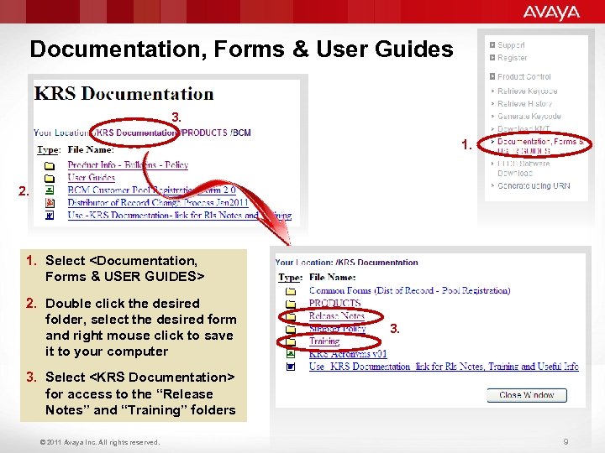The width and height of the screenshot is (605, 453).
Task: Click /BCM in the location breadcrumb
Action: click(241, 133)
